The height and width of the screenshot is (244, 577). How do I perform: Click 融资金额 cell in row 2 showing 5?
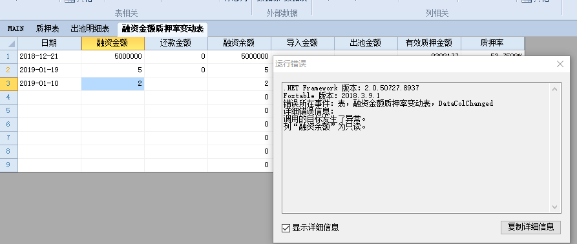click(112, 70)
